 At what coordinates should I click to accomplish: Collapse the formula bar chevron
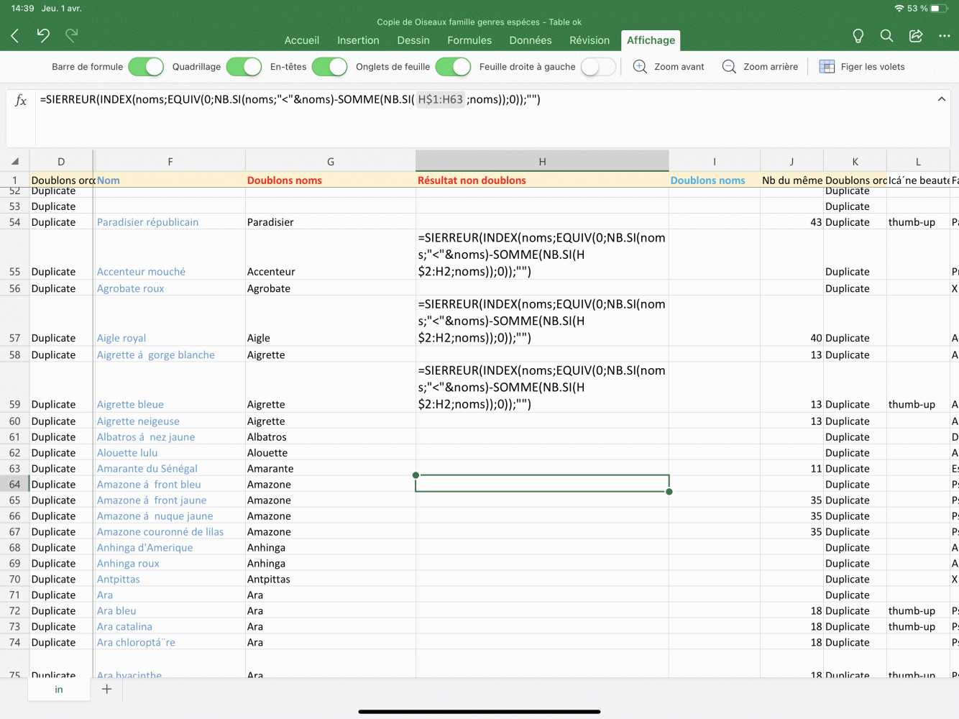(x=941, y=99)
